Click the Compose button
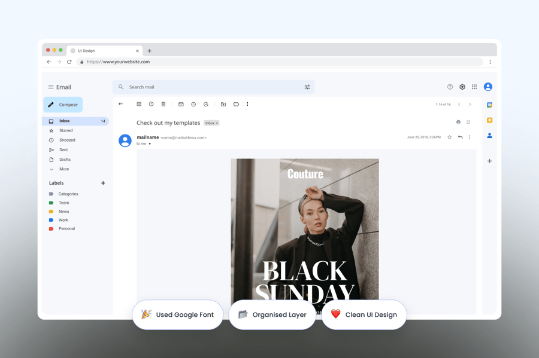The width and height of the screenshot is (539, 358). (x=63, y=105)
